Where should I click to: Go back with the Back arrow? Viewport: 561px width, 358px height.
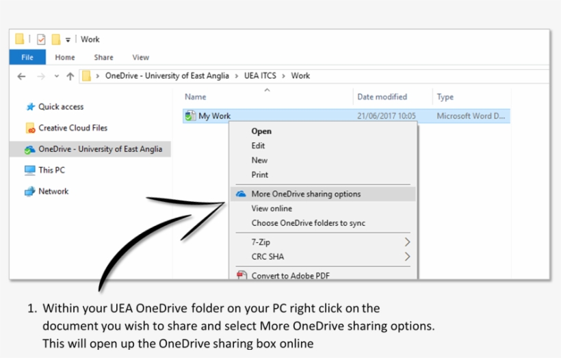coord(21,76)
